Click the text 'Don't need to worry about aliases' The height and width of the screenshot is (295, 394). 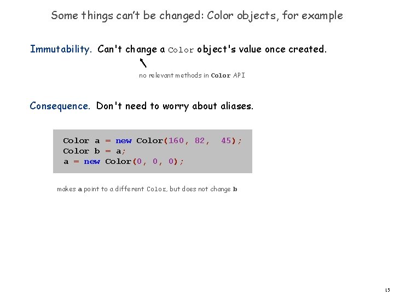click(175, 106)
